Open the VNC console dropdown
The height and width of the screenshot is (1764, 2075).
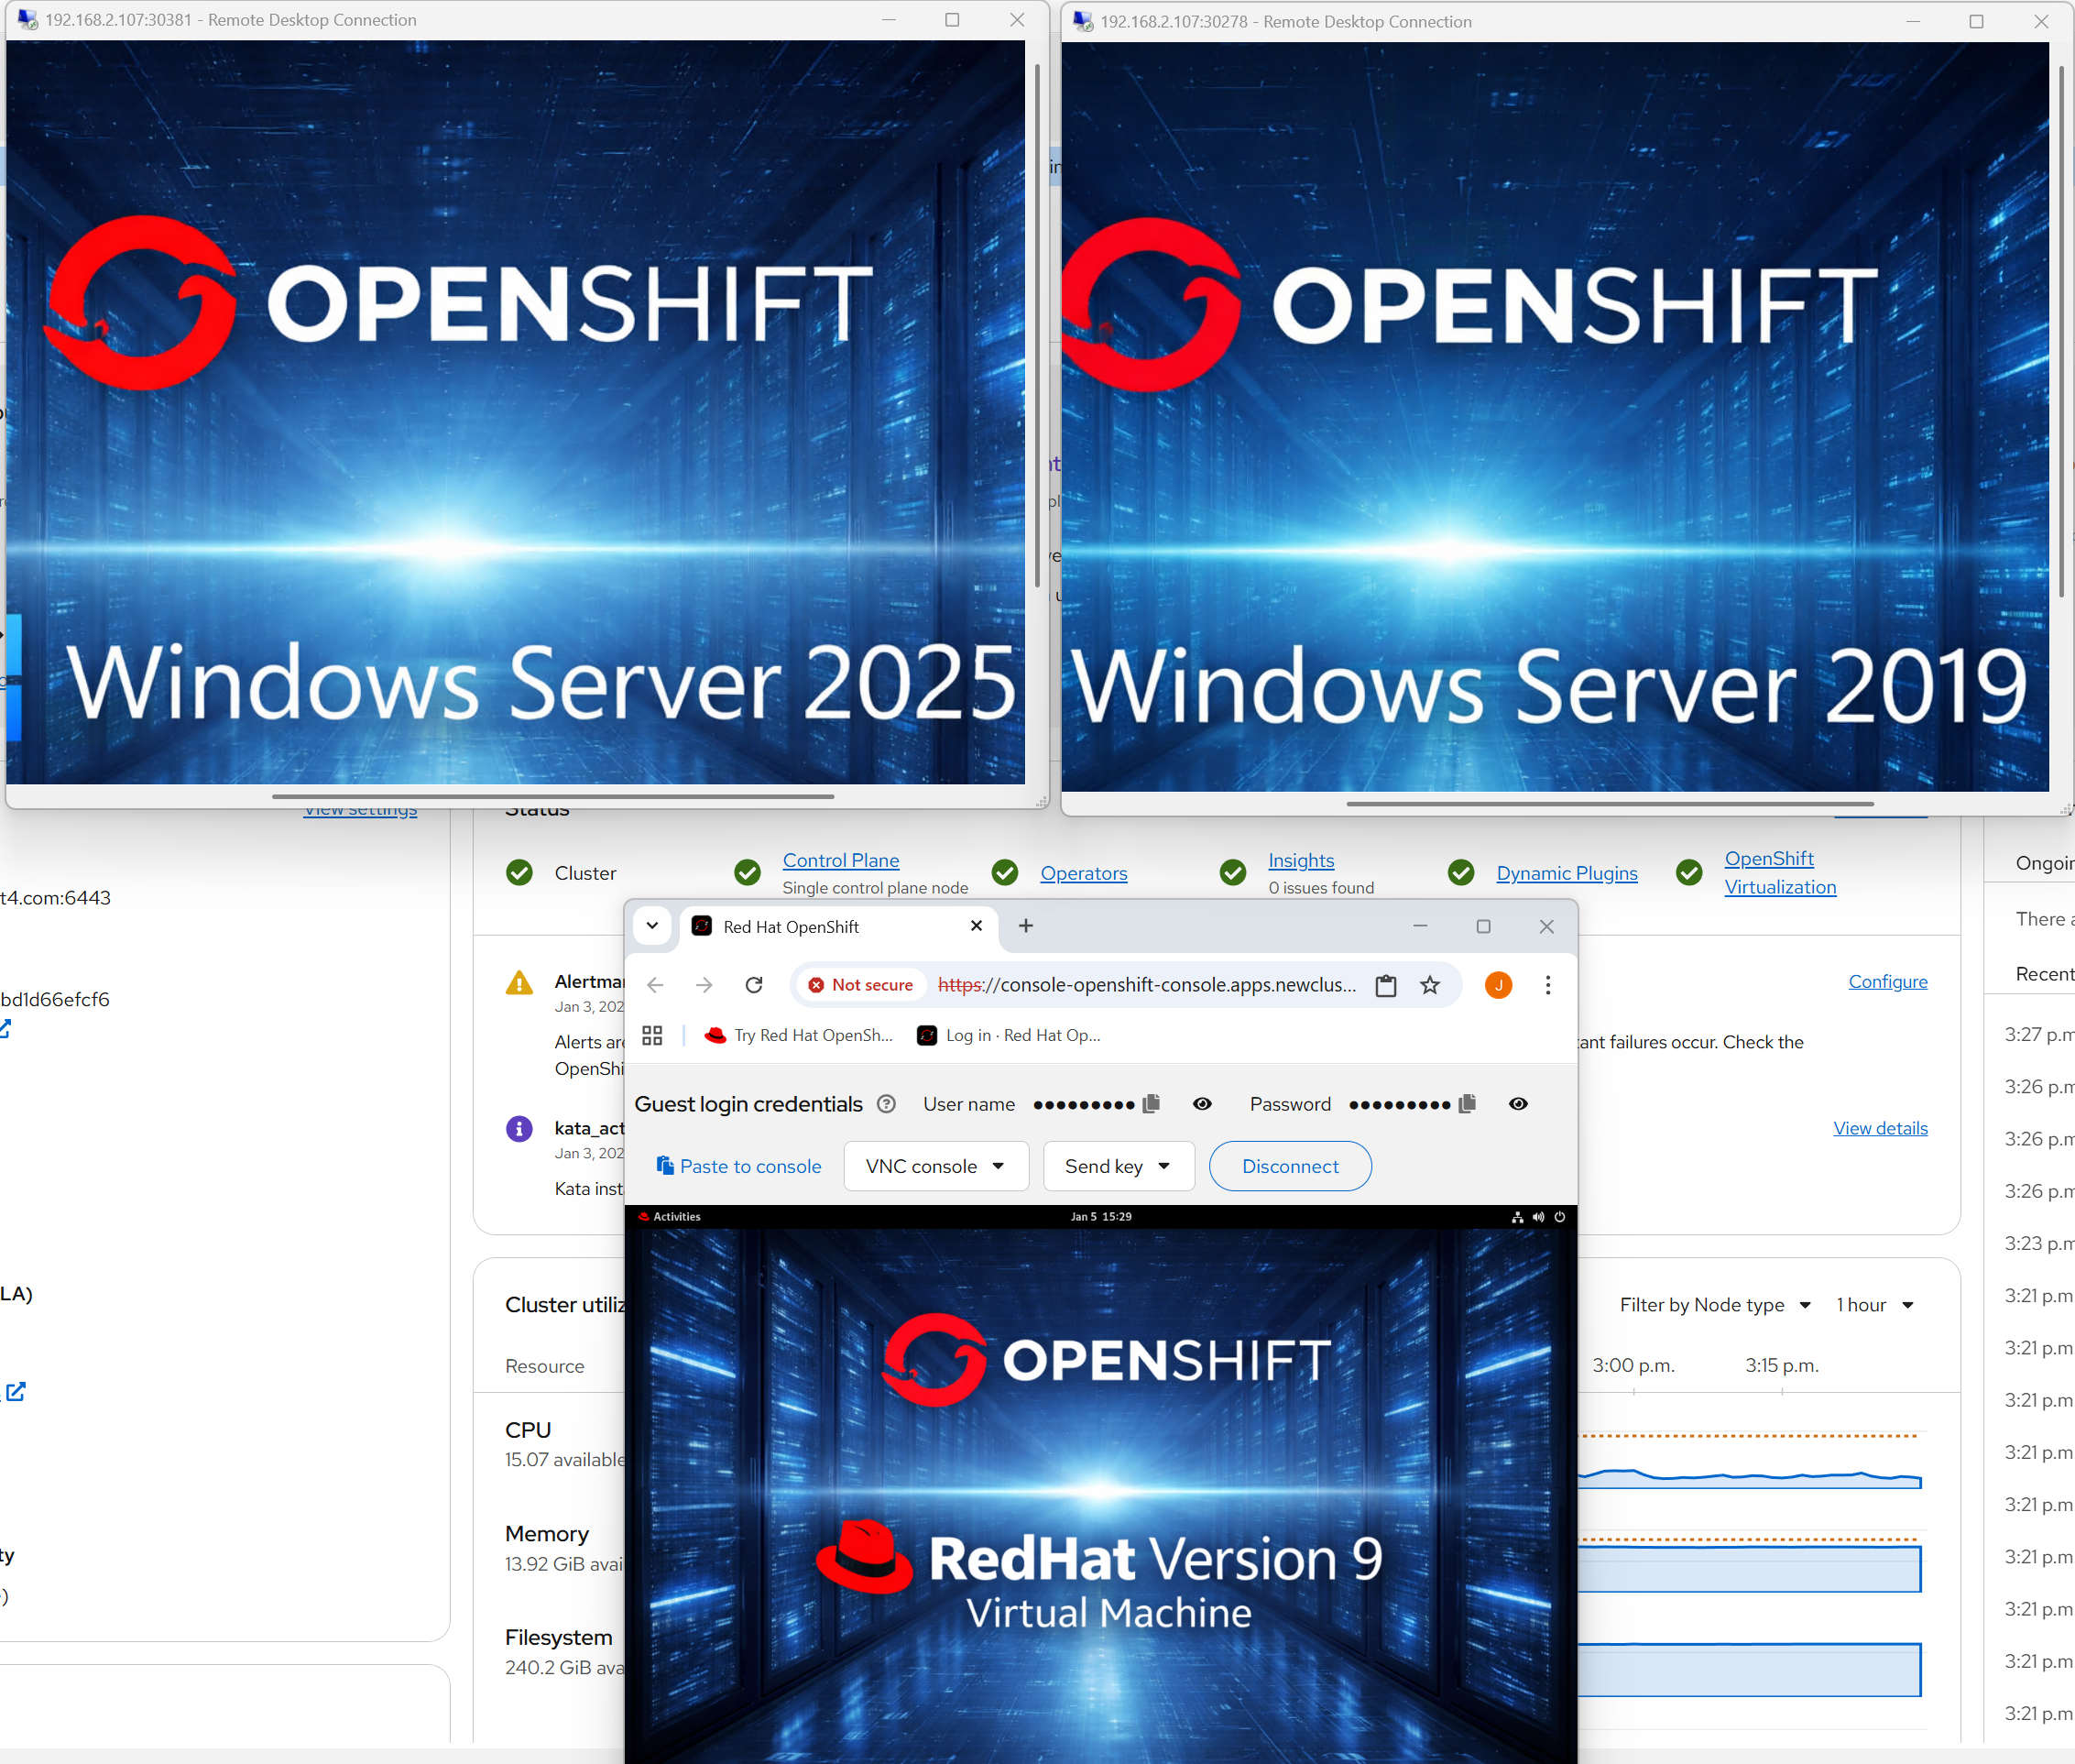tap(935, 1166)
